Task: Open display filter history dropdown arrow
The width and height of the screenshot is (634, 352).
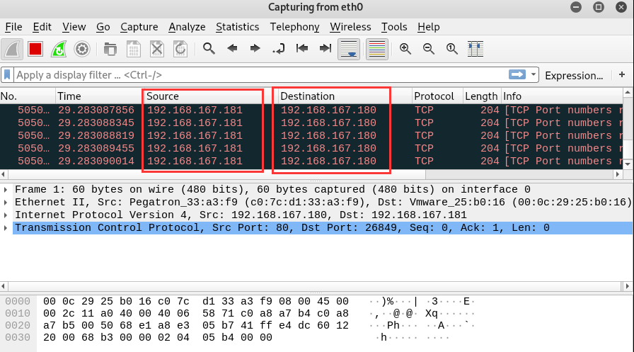Action: click(x=534, y=74)
